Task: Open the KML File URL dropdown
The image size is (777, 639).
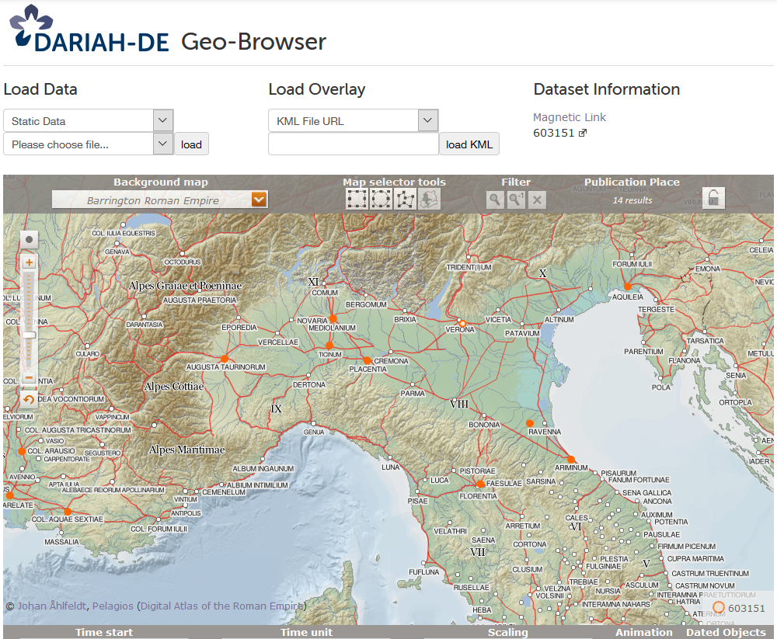Action: click(x=354, y=121)
